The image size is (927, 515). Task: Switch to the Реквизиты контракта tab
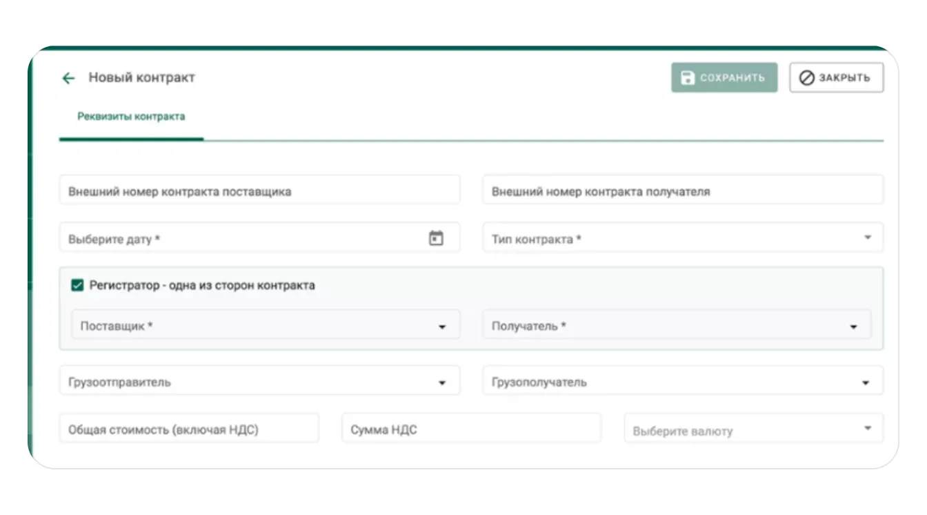click(x=131, y=117)
